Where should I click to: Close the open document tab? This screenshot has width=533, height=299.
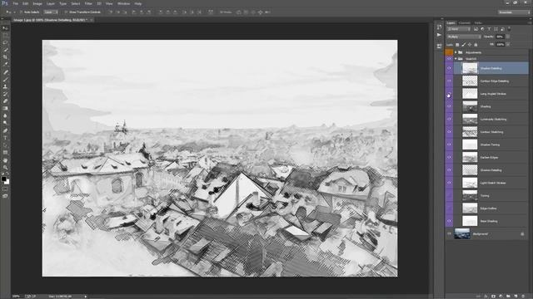pos(91,20)
